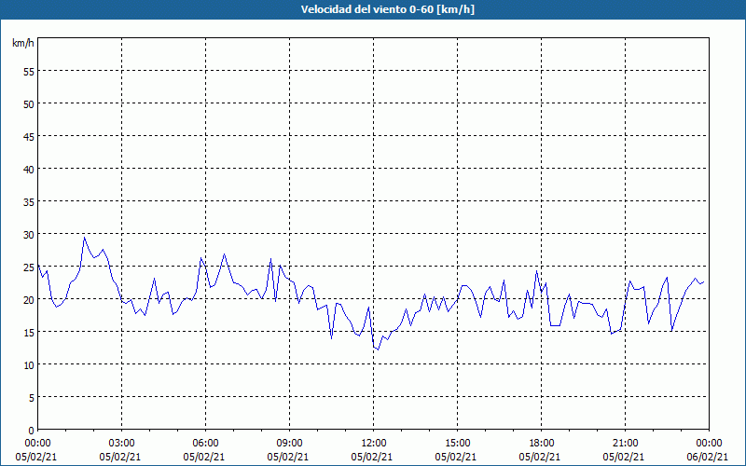Select the 50 tick label on the Y axis
746x466 pixels.
point(28,103)
